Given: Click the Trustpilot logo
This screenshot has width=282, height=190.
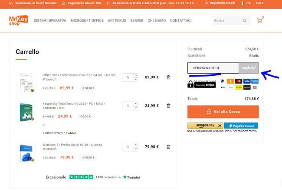Looking at the screenshot, I should click(131, 177).
